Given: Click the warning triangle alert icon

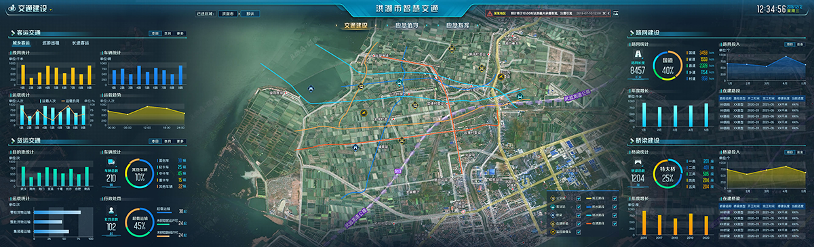Looking at the screenshot, I should (490, 13).
